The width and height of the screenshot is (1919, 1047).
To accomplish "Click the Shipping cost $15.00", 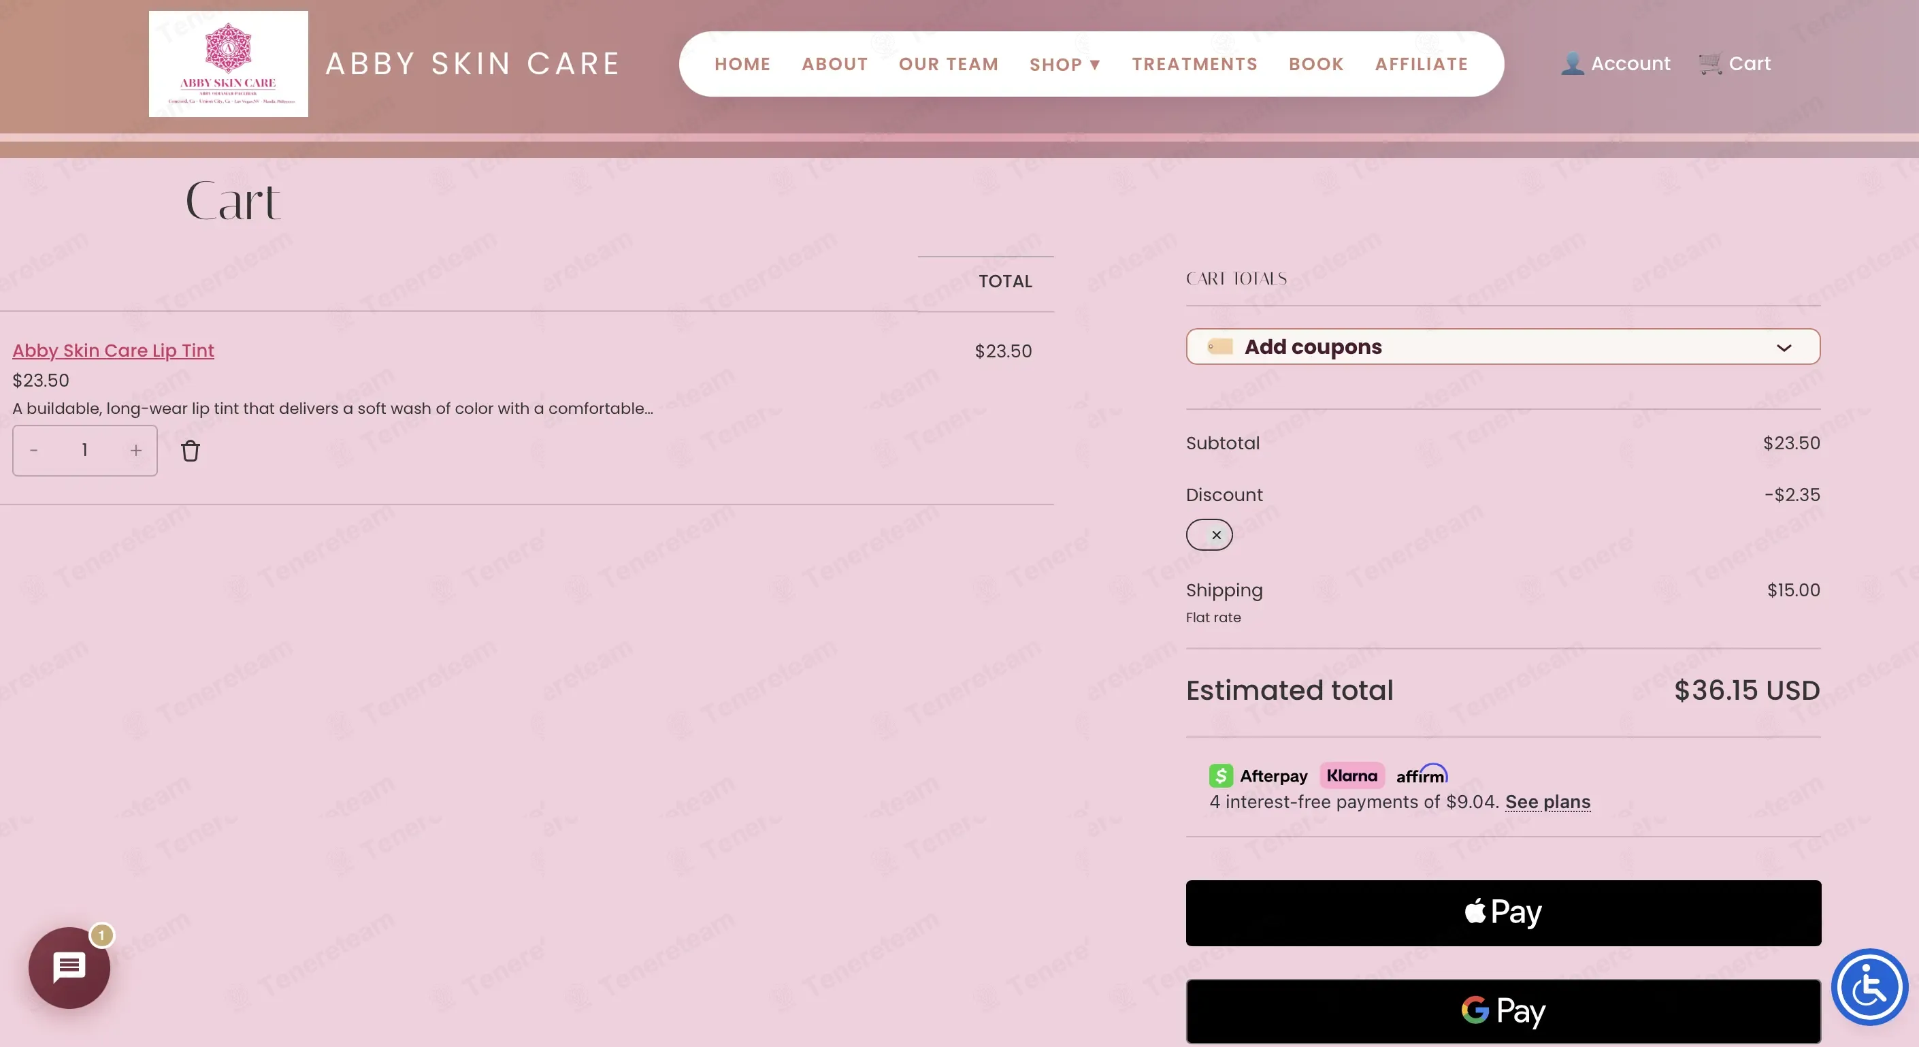I will (x=1793, y=590).
